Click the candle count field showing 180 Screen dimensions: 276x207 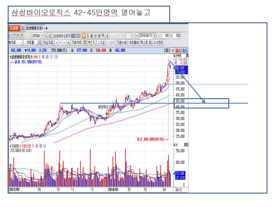pyautogui.click(x=166, y=36)
